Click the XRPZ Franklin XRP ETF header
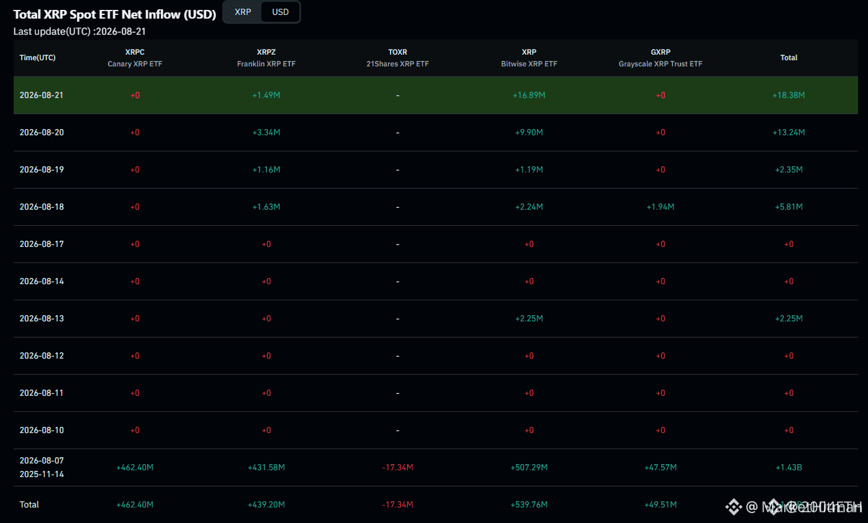This screenshot has height=523, width=868. [x=266, y=58]
